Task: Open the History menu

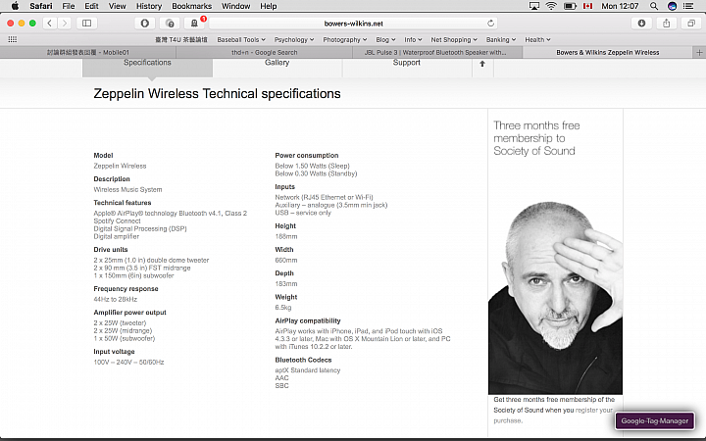Action: (149, 6)
